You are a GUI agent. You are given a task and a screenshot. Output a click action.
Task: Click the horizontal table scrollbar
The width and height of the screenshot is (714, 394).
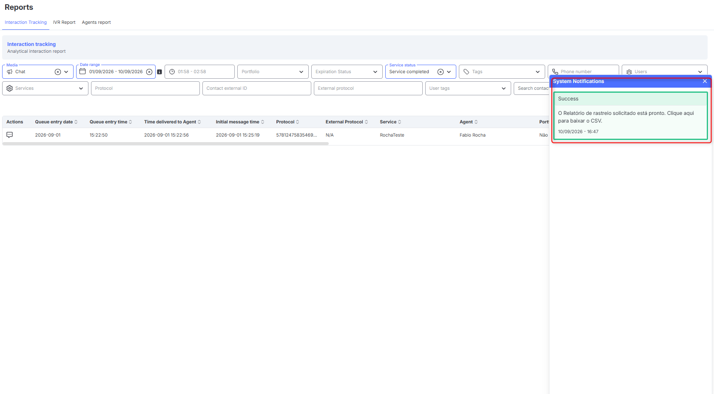tap(165, 144)
